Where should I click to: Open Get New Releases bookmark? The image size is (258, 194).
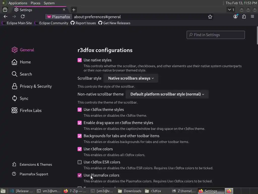[114, 23]
